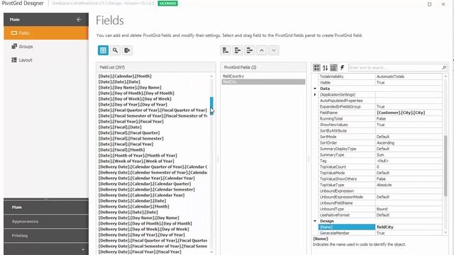Click the RunningTotal property value False
Viewport: 454px width, 255px height.
click(x=381, y=119)
